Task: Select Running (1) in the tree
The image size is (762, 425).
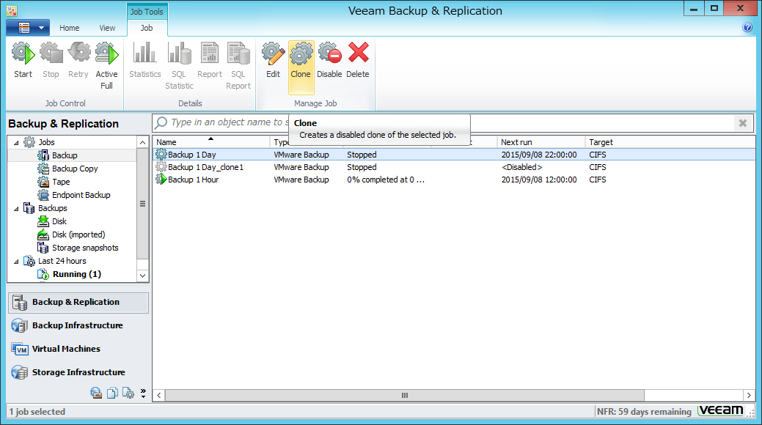Action: pos(77,274)
